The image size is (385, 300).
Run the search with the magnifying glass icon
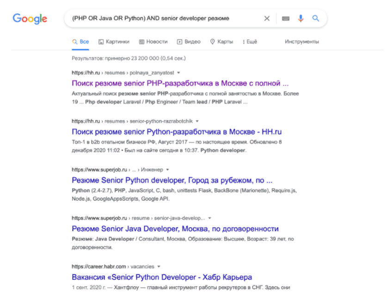(x=316, y=18)
